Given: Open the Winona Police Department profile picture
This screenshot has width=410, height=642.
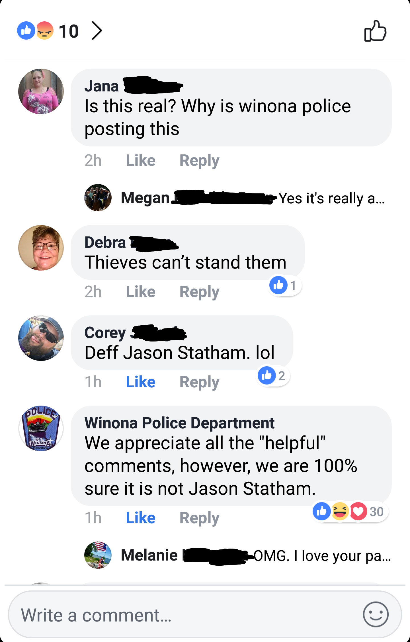Looking at the screenshot, I should click(41, 428).
